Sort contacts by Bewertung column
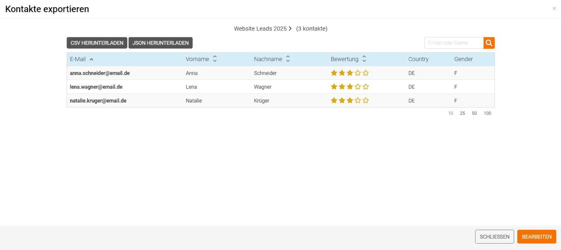This screenshot has width=561, height=250. tap(364, 59)
